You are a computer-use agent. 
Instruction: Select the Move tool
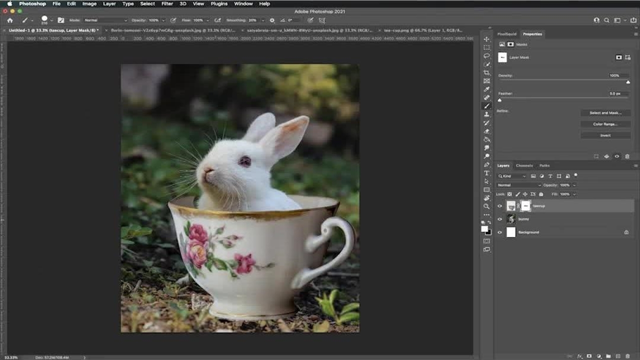coord(486,39)
